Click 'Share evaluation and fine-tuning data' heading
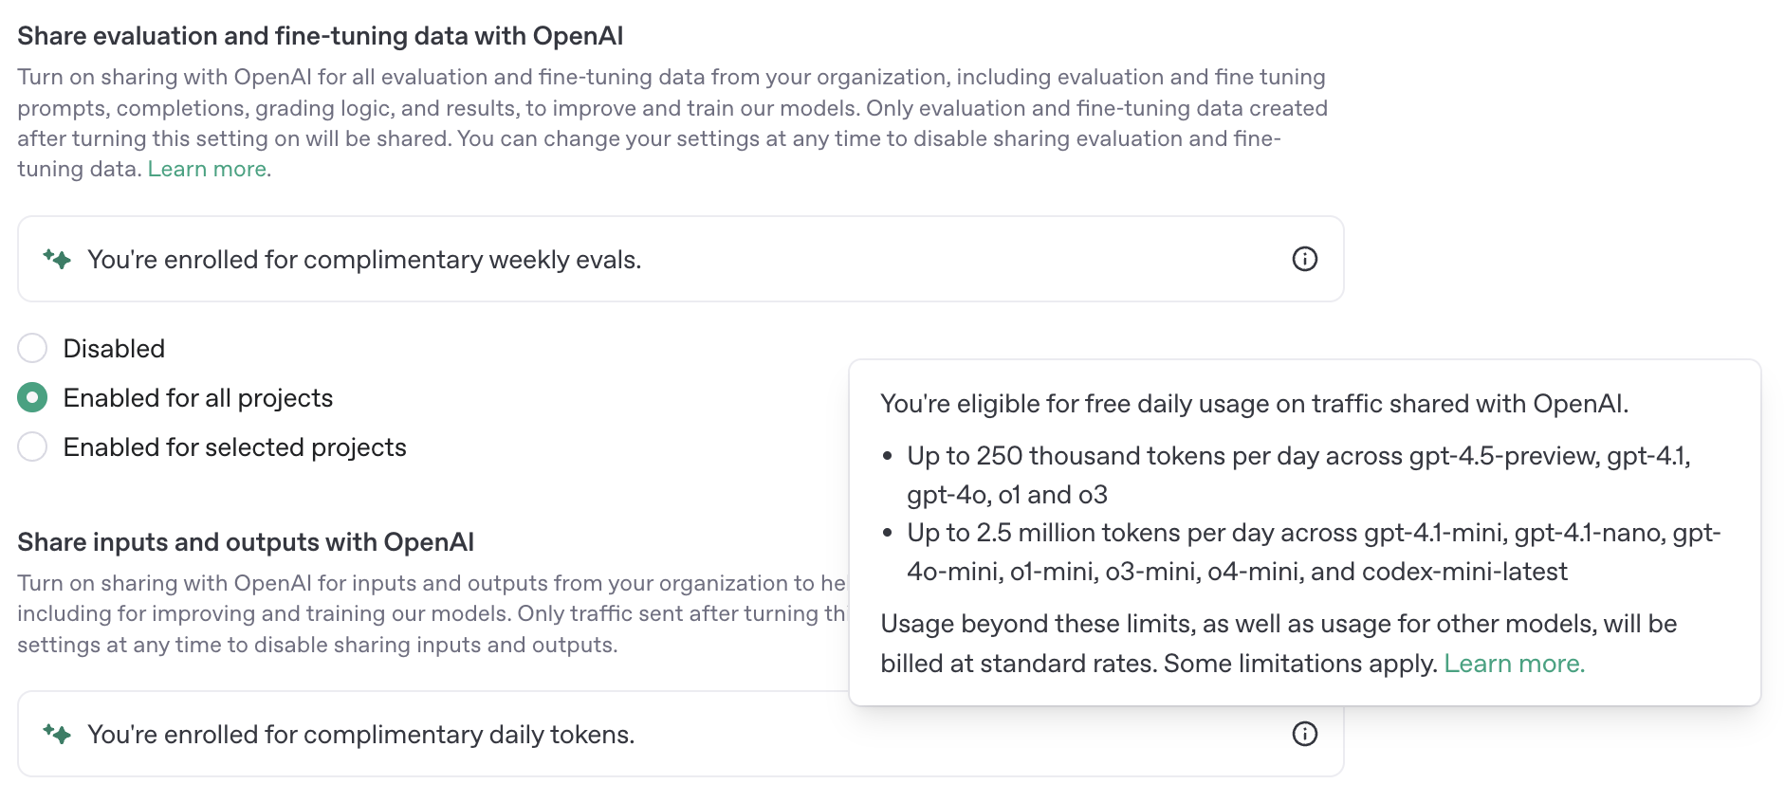Viewport: 1785px width, 802px height. (320, 36)
